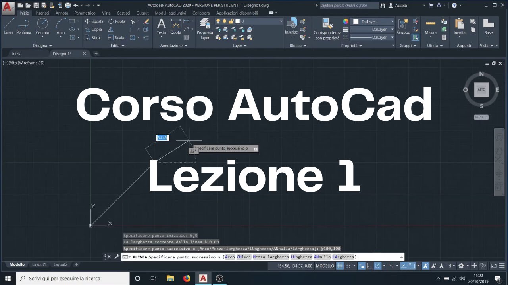Click the Save icon in quick access toolbar
Viewport: 508px width, 285px height.
point(36,5)
